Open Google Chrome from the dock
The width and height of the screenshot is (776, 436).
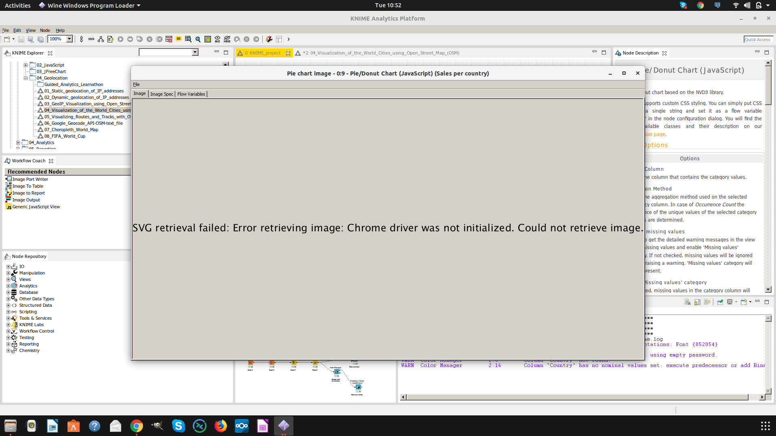pos(137,426)
